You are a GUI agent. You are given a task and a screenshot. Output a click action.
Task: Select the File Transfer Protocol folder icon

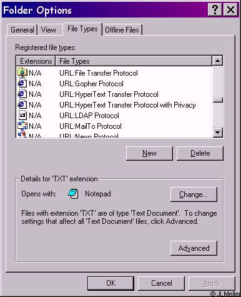[x=22, y=73]
